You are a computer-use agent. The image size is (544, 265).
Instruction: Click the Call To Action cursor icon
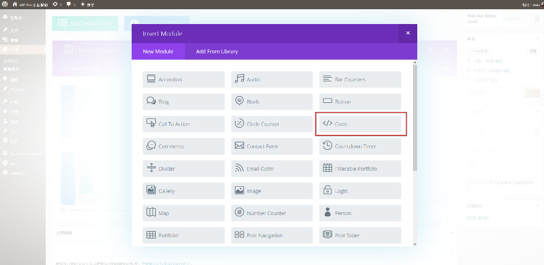[x=151, y=123]
